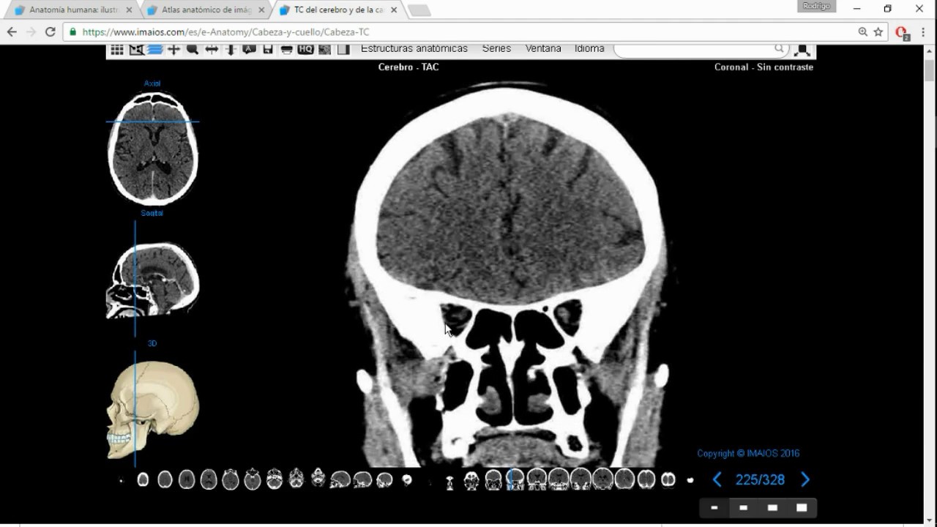The image size is (937, 527).
Task: Click the current coronal slice marker thumbnail
Action: click(x=515, y=479)
